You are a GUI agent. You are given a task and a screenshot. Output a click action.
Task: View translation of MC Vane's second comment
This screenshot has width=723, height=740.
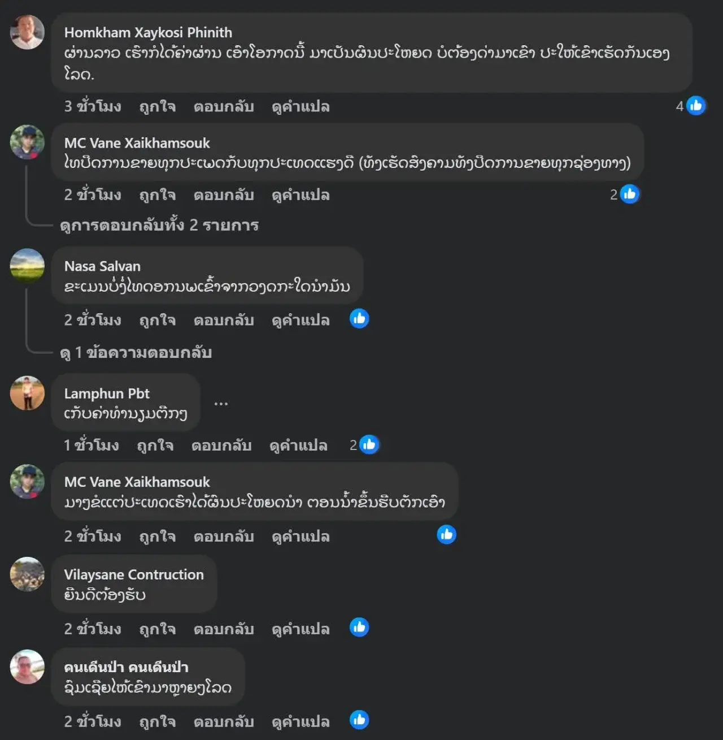tap(300, 536)
